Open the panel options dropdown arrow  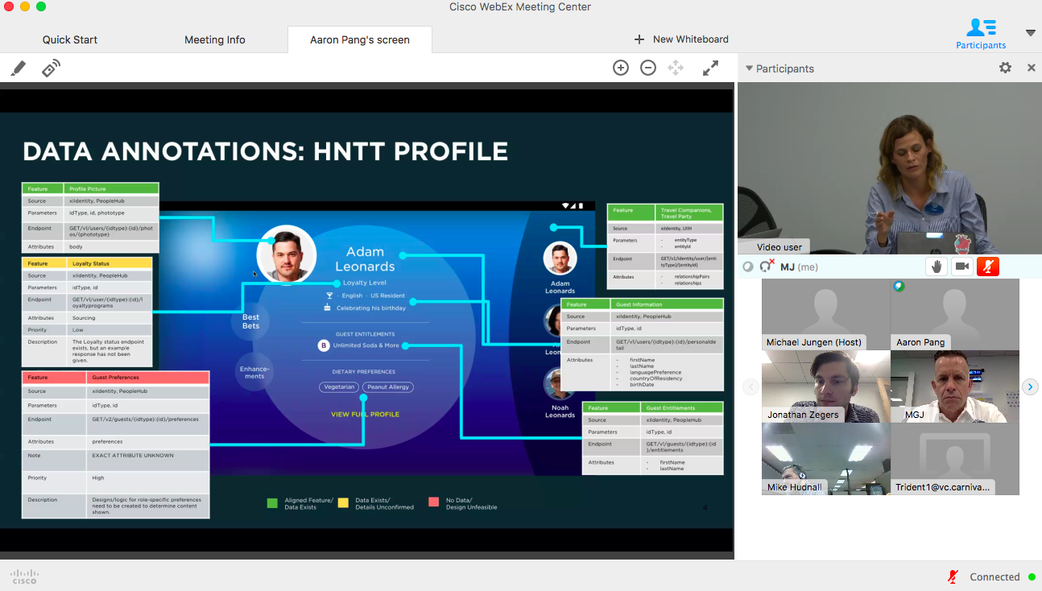1031,33
